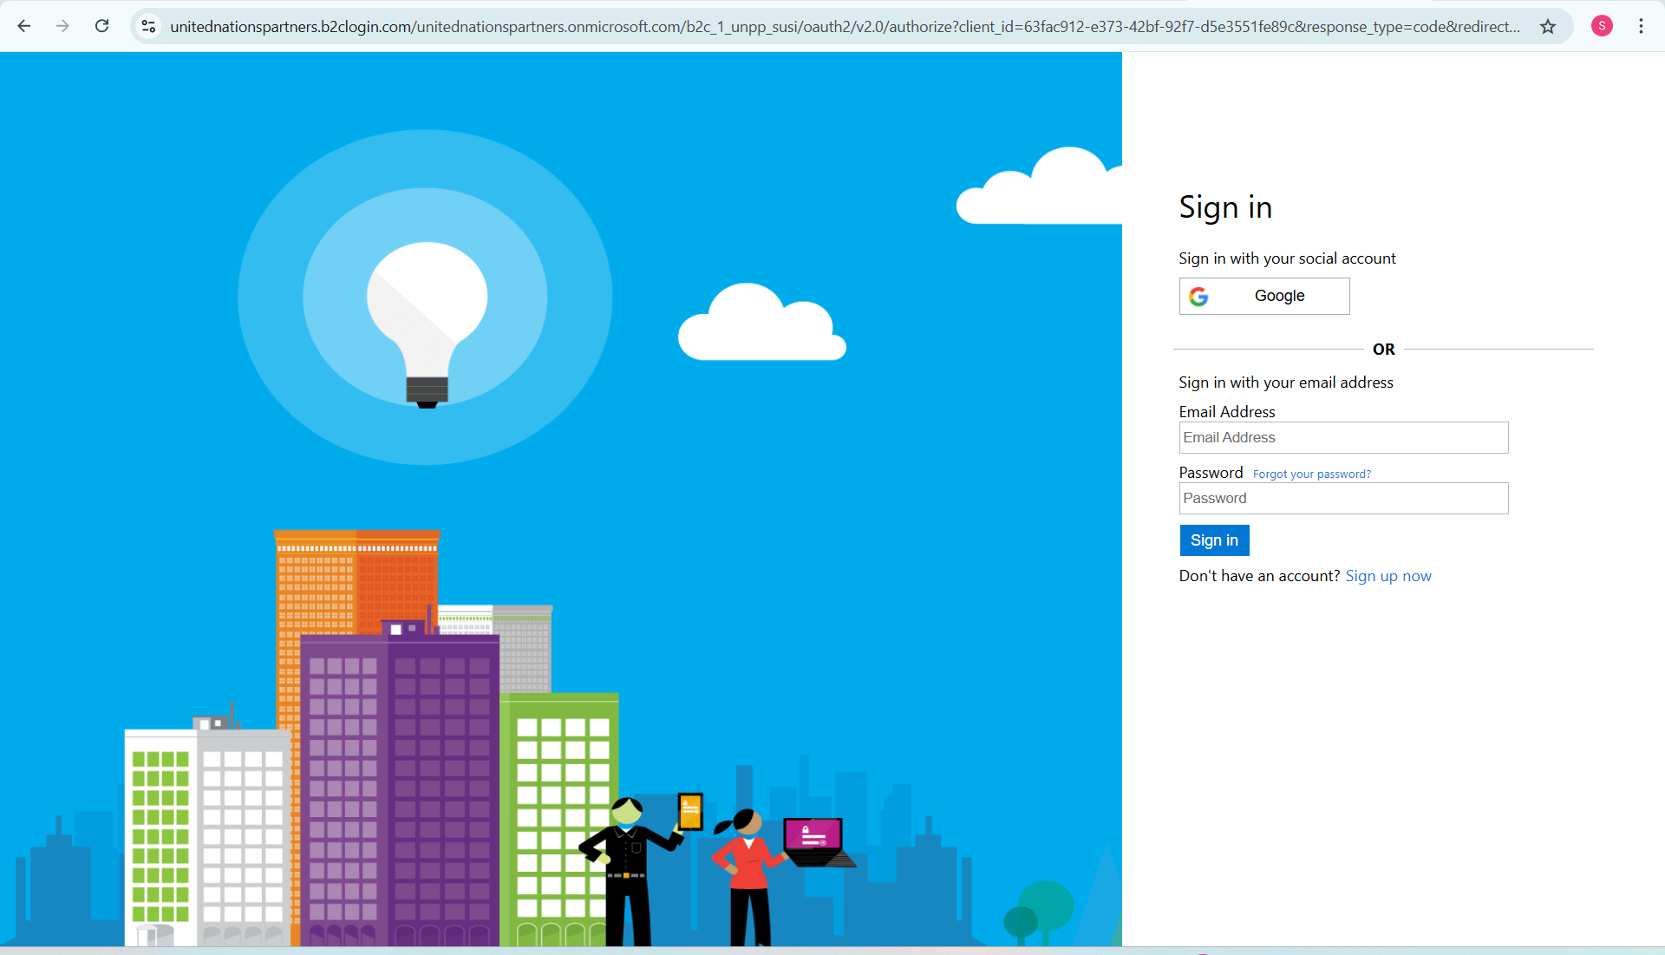Click the 'Sign in with your email address' text
1665x955 pixels.
point(1285,383)
